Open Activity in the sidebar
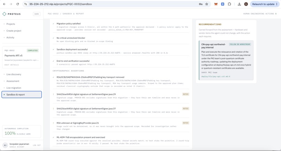Viewport: 281px width, 151px height. (10, 37)
